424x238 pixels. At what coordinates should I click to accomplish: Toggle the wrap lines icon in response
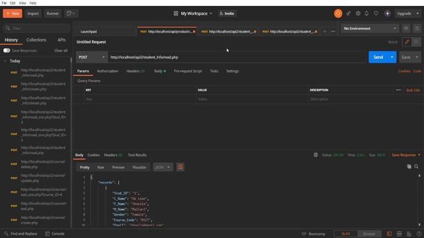(180, 167)
